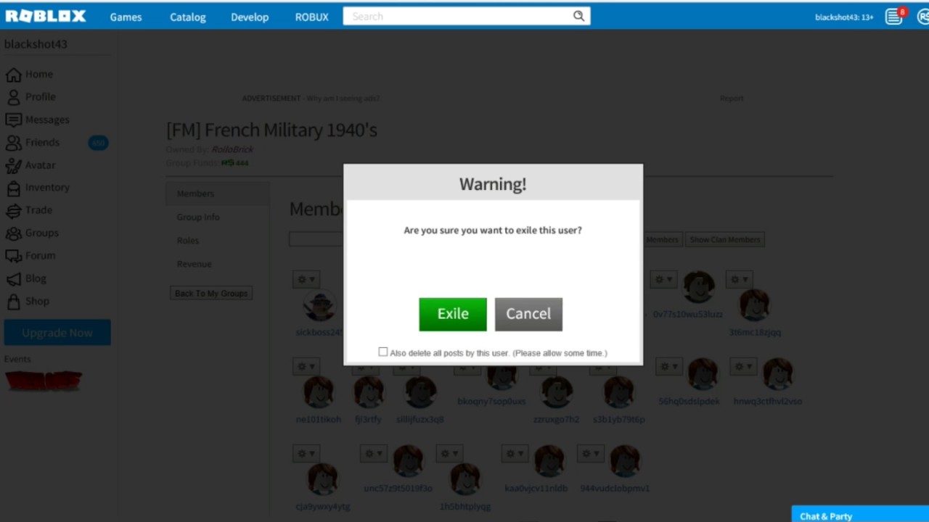Click the blackshot43: 13+ account label
This screenshot has height=522, width=929.
(x=844, y=17)
